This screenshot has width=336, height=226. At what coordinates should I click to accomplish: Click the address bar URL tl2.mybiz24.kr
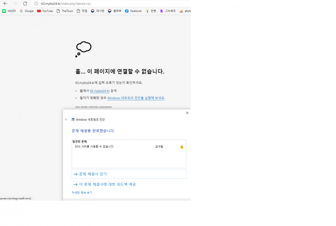point(66,4)
